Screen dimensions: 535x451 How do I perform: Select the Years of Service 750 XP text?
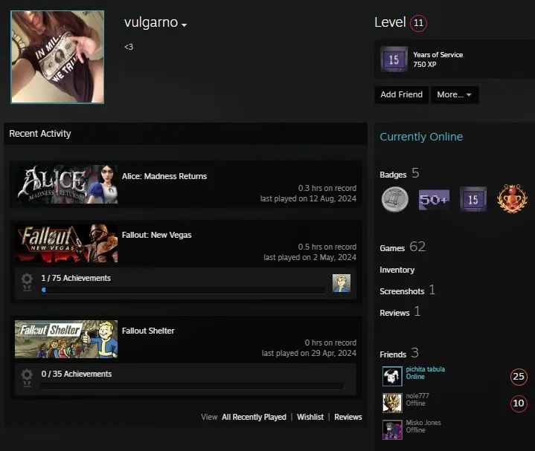[438, 59]
